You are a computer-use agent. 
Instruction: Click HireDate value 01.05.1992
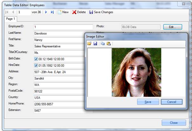point(51,66)
